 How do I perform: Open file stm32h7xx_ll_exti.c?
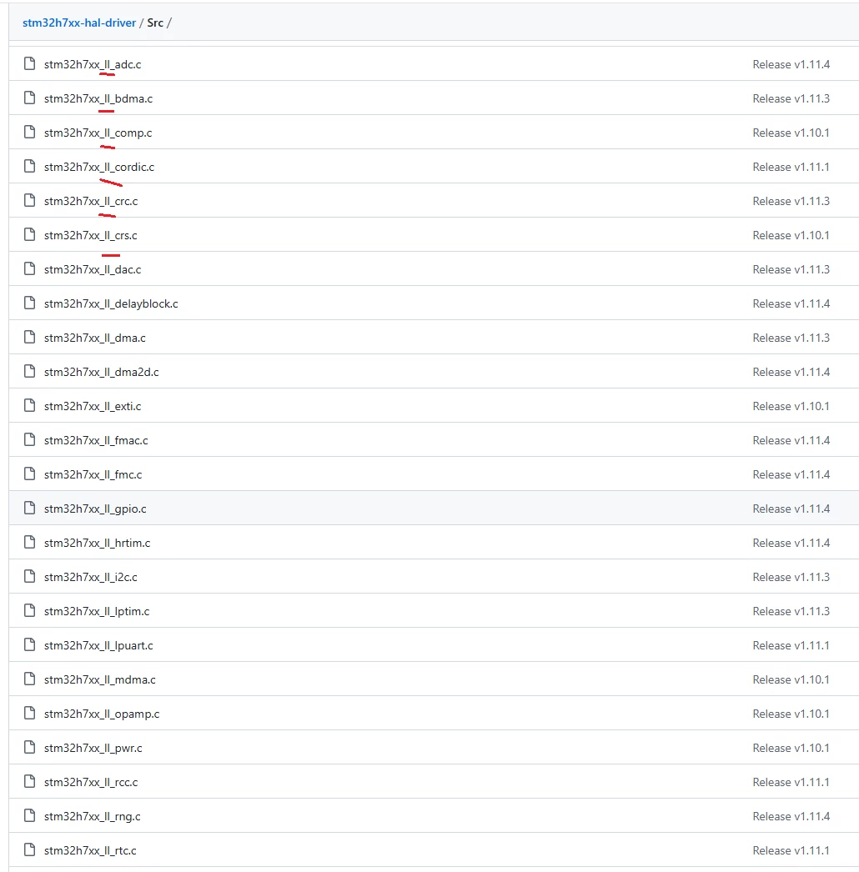pos(93,407)
